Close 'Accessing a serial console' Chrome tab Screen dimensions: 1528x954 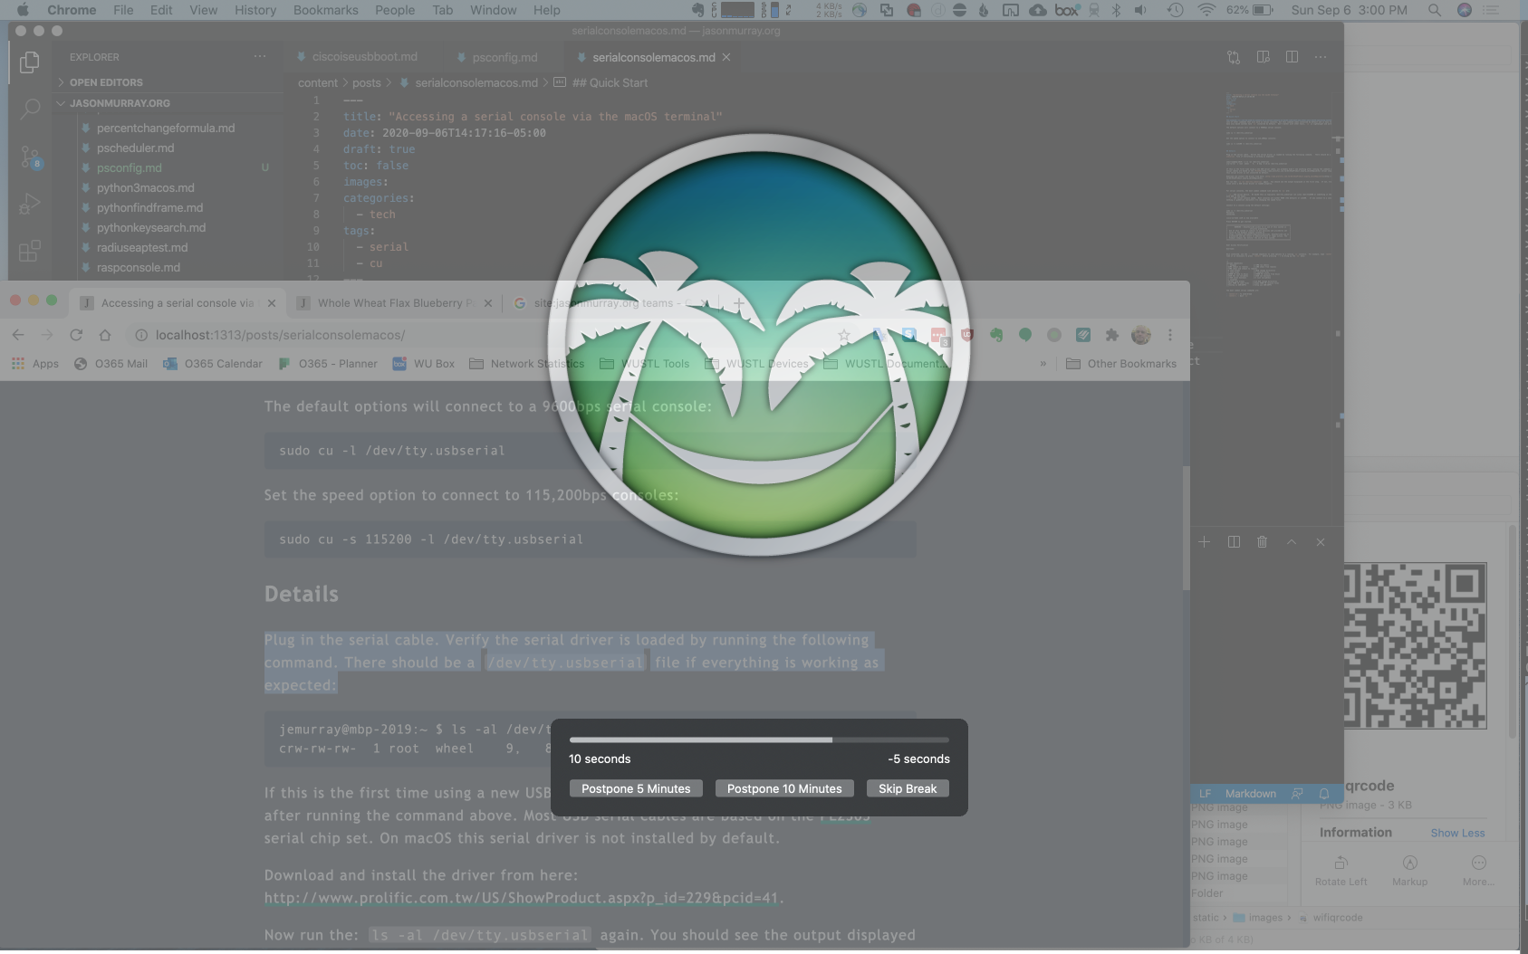pyautogui.click(x=272, y=303)
